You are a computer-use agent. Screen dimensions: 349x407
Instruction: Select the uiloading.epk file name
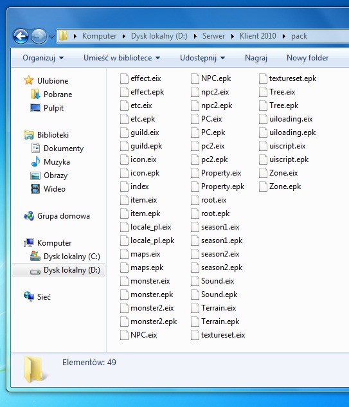pyautogui.click(x=292, y=132)
